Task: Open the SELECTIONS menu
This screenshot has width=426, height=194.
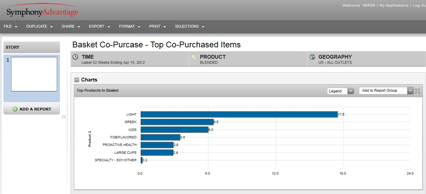Action: 189,27
